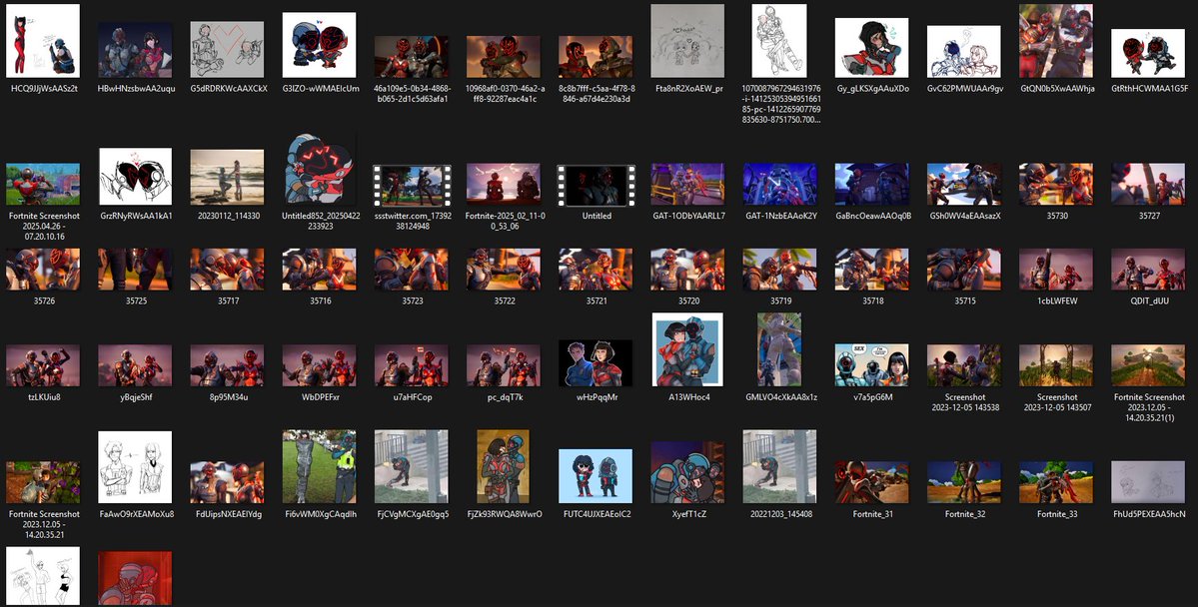
Task: Open the Fi6vWM0XgCAqdlh thumbnail
Action: click(320, 466)
